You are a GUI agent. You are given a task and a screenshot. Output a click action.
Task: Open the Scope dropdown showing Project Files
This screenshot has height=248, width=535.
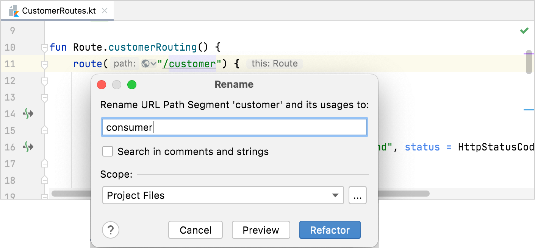[223, 195]
